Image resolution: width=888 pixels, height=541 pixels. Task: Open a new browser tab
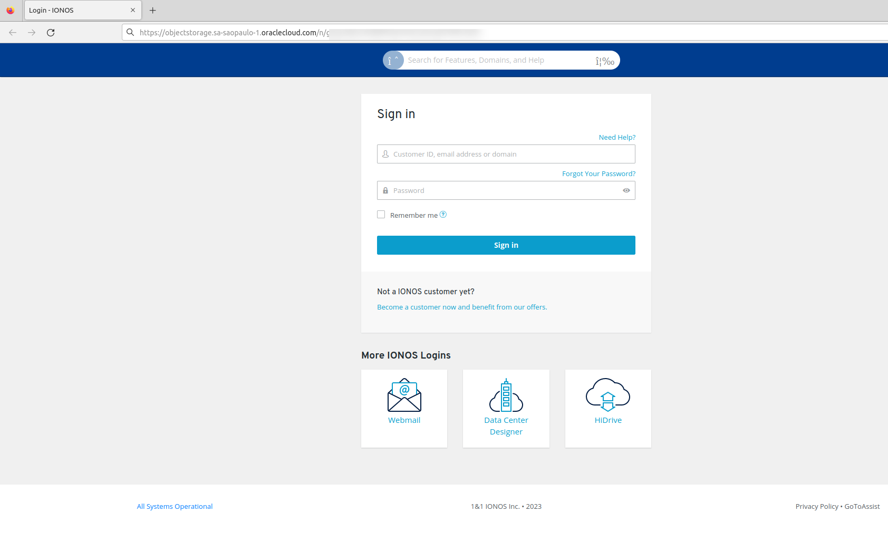153,10
